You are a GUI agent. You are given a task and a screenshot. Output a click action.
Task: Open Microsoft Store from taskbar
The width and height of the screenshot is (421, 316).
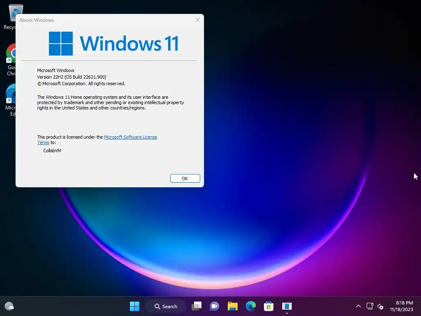pyautogui.click(x=268, y=306)
